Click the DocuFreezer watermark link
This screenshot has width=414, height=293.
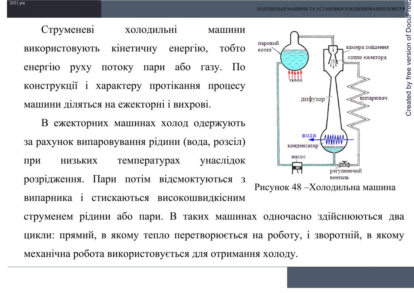(410, 69)
